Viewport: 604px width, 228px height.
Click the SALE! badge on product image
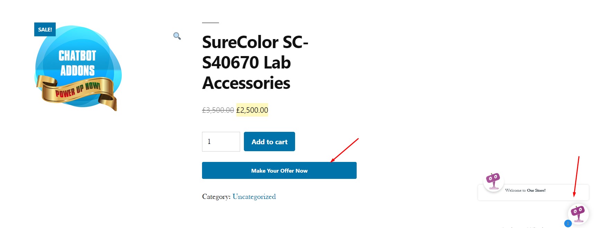[45, 29]
